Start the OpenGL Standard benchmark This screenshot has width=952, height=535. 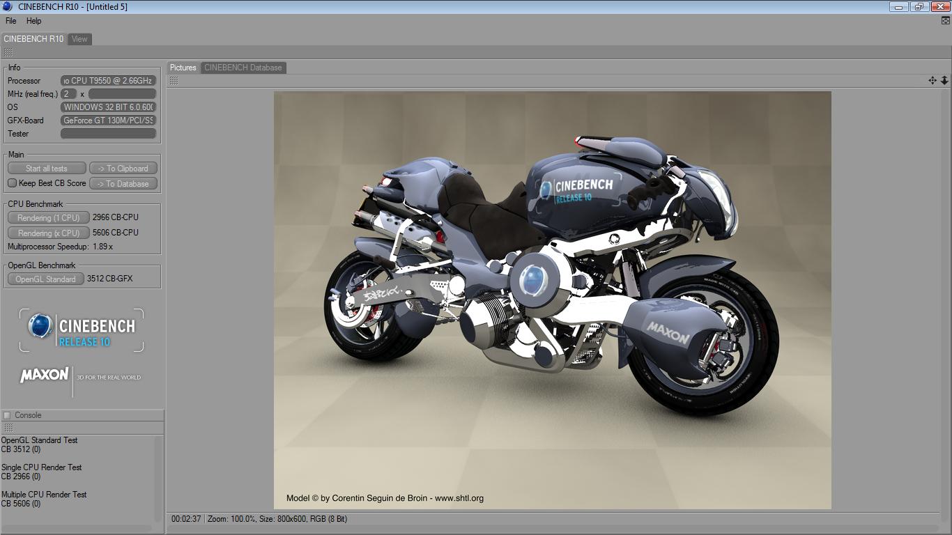pyautogui.click(x=46, y=279)
